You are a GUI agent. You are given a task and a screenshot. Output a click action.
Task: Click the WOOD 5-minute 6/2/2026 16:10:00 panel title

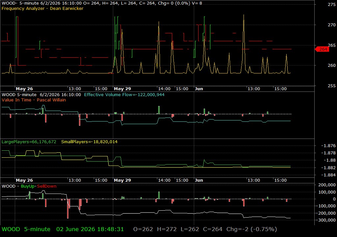(41, 95)
